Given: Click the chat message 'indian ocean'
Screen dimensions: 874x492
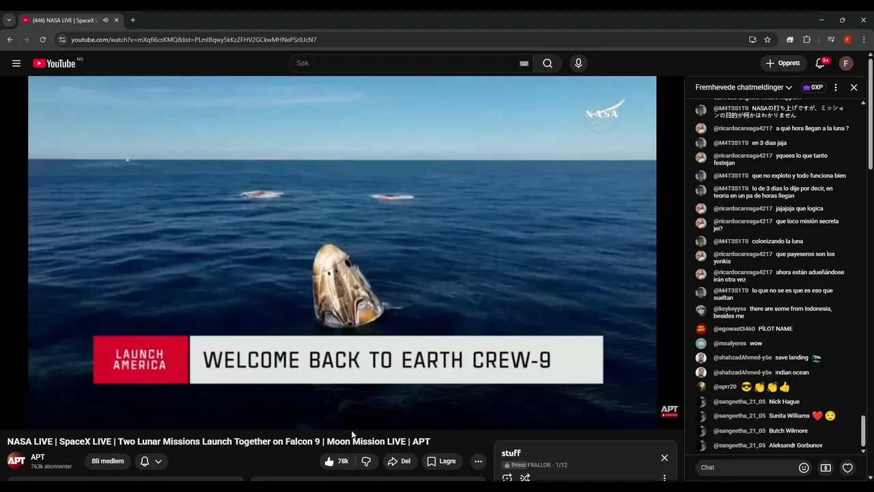Looking at the screenshot, I should [792, 372].
